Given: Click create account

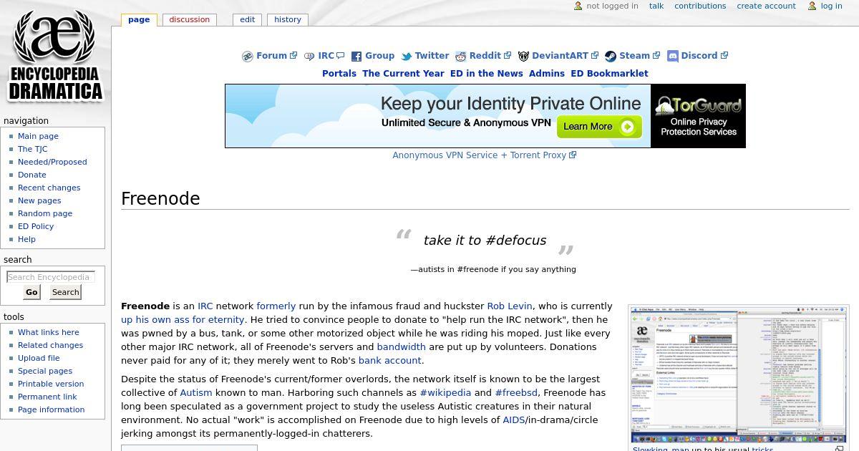Looking at the screenshot, I should [766, 6].
